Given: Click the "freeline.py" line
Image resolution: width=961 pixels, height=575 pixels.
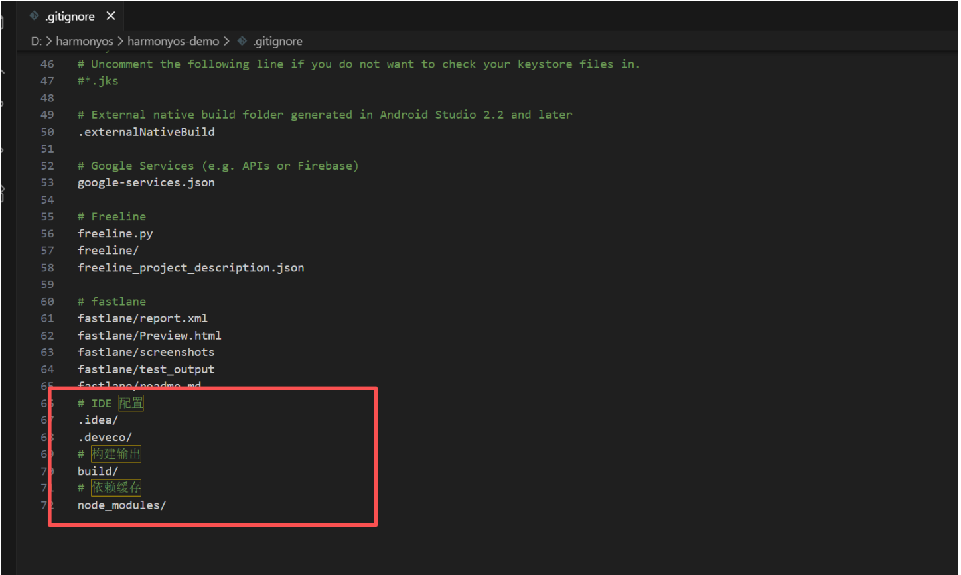Looking at the screenshot, I should (x=115, y=233).
